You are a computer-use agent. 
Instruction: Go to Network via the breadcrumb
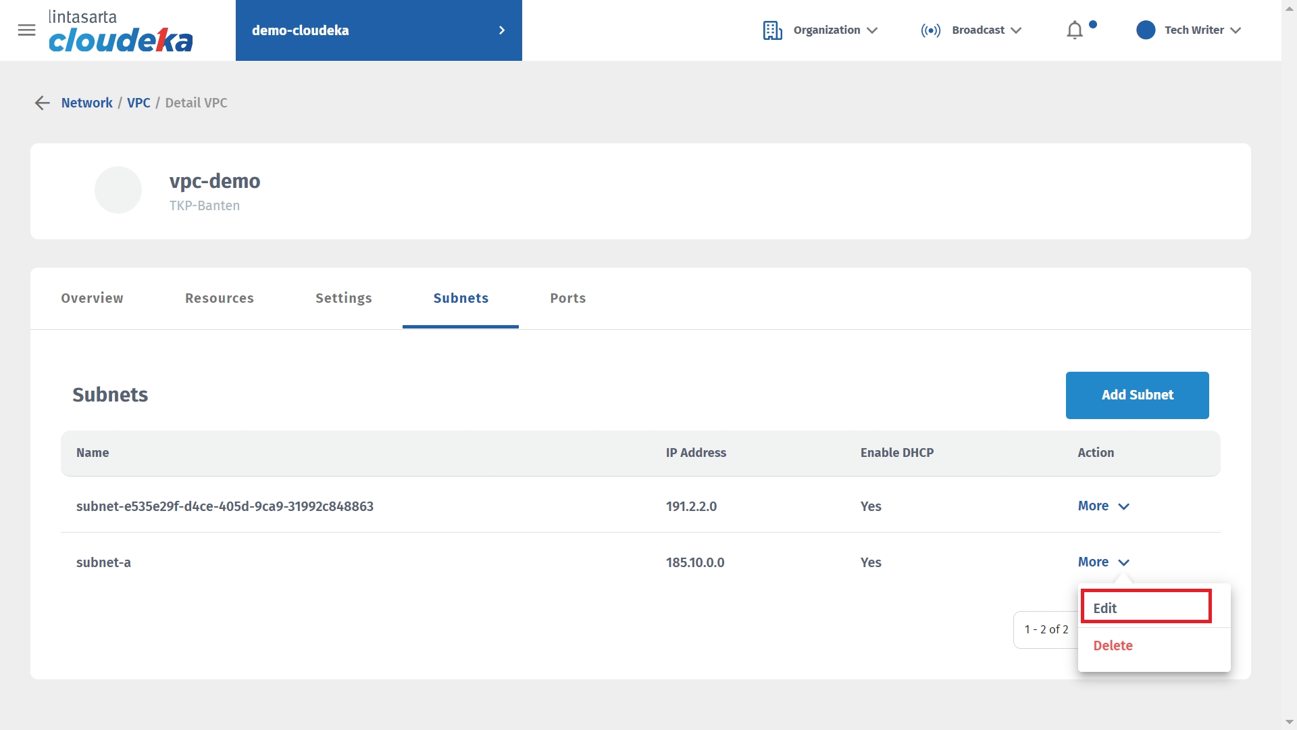click(x=86, y=103)
